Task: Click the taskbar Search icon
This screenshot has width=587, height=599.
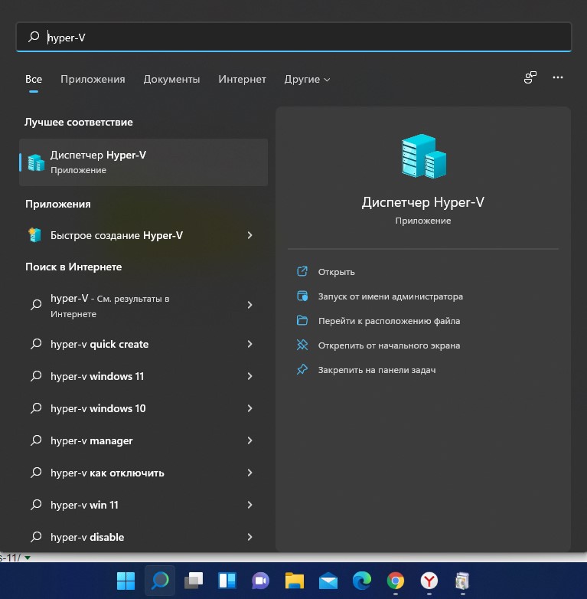Action: pos(160,581)
